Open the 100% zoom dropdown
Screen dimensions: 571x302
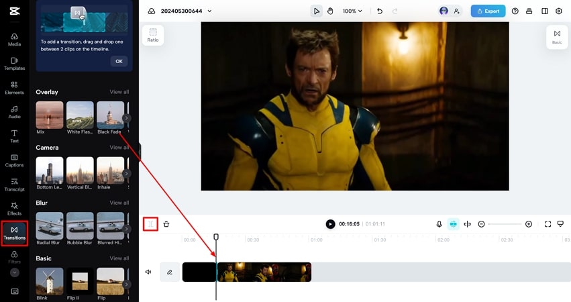(352, 11)
